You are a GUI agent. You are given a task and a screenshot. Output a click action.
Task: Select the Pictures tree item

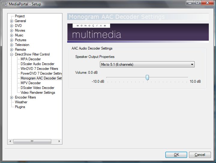point(21,40)
